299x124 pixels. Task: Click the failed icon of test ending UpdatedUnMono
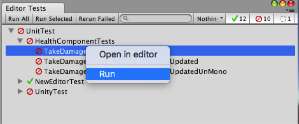(x=39, y=71)
